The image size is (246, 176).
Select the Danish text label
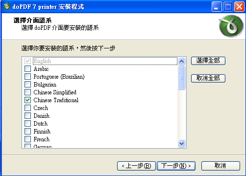pos(42,116)
